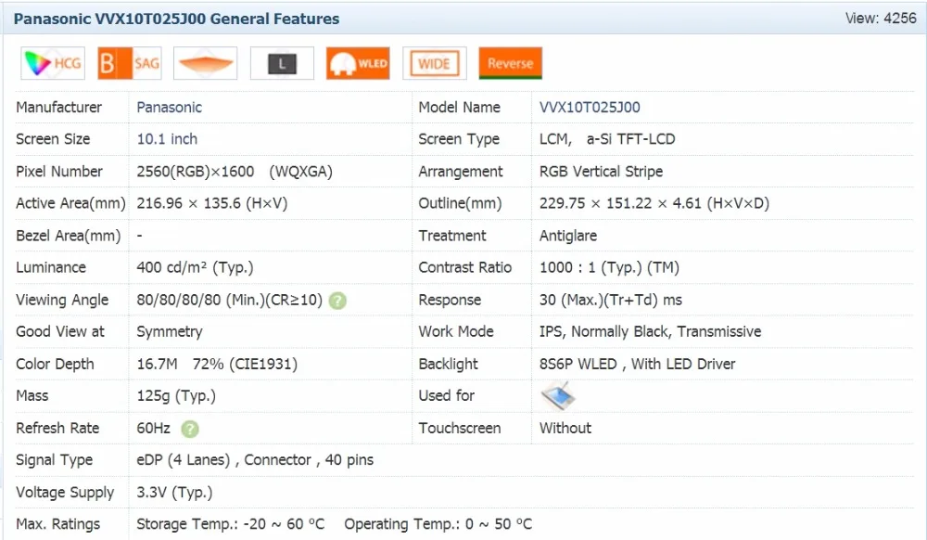Image resolution: width=927 pixels, height=540 pixels.
Task: Select the '216.96 × 135.6 (H×V)' active area value
Action: [211, 203]
